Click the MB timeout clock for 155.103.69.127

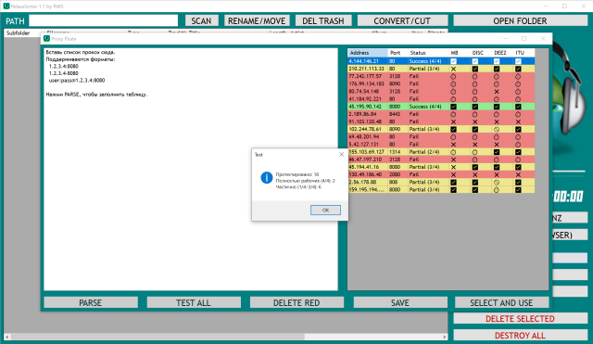point(453,152)
